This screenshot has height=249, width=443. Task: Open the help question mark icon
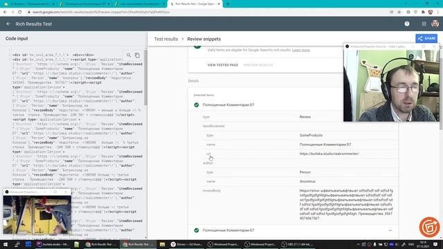tap(407, 24)
